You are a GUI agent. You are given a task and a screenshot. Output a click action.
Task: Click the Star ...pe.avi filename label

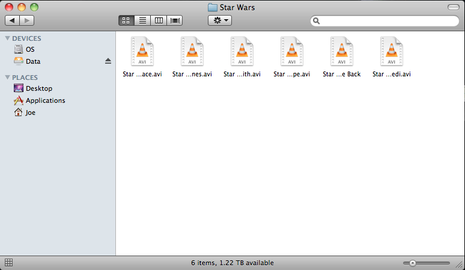pos(292,74)
